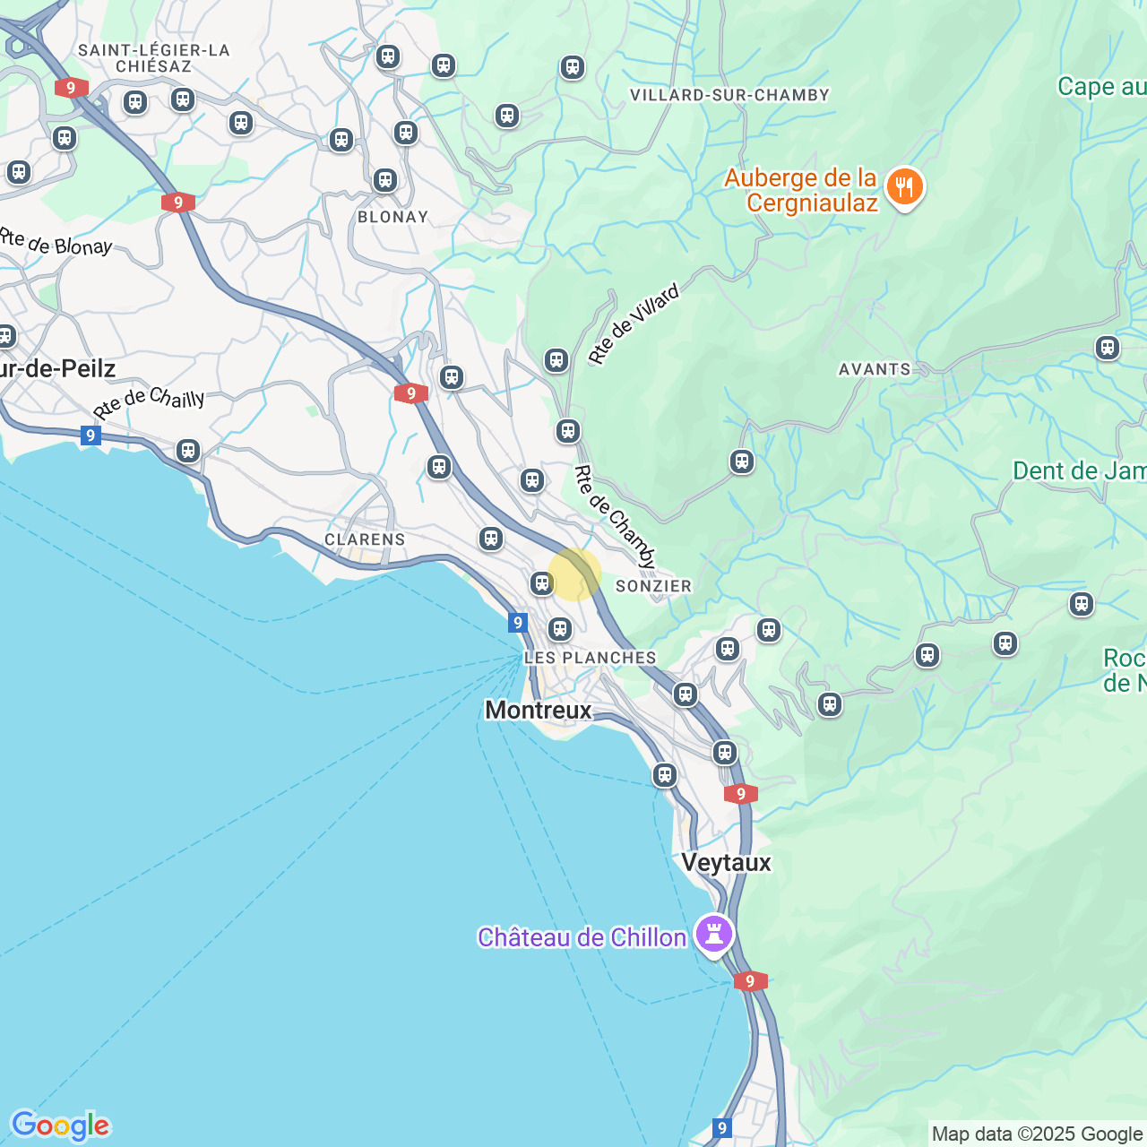1147x1147 pixels.
Task: Select the Auberge de la Cergniaulaz restaurant pin
Action: click(905, 188)
